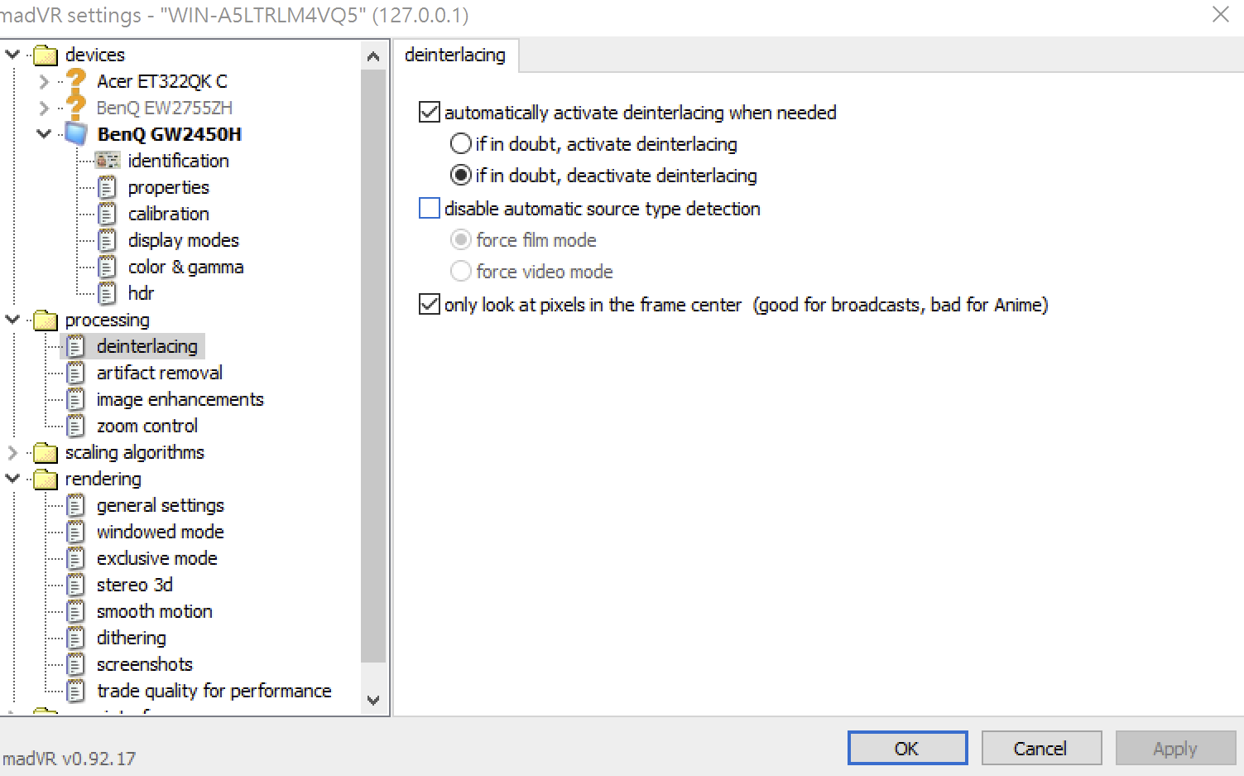Open 'zoom control' settings label
This screenshot has height=776, width=1244.
147,426
